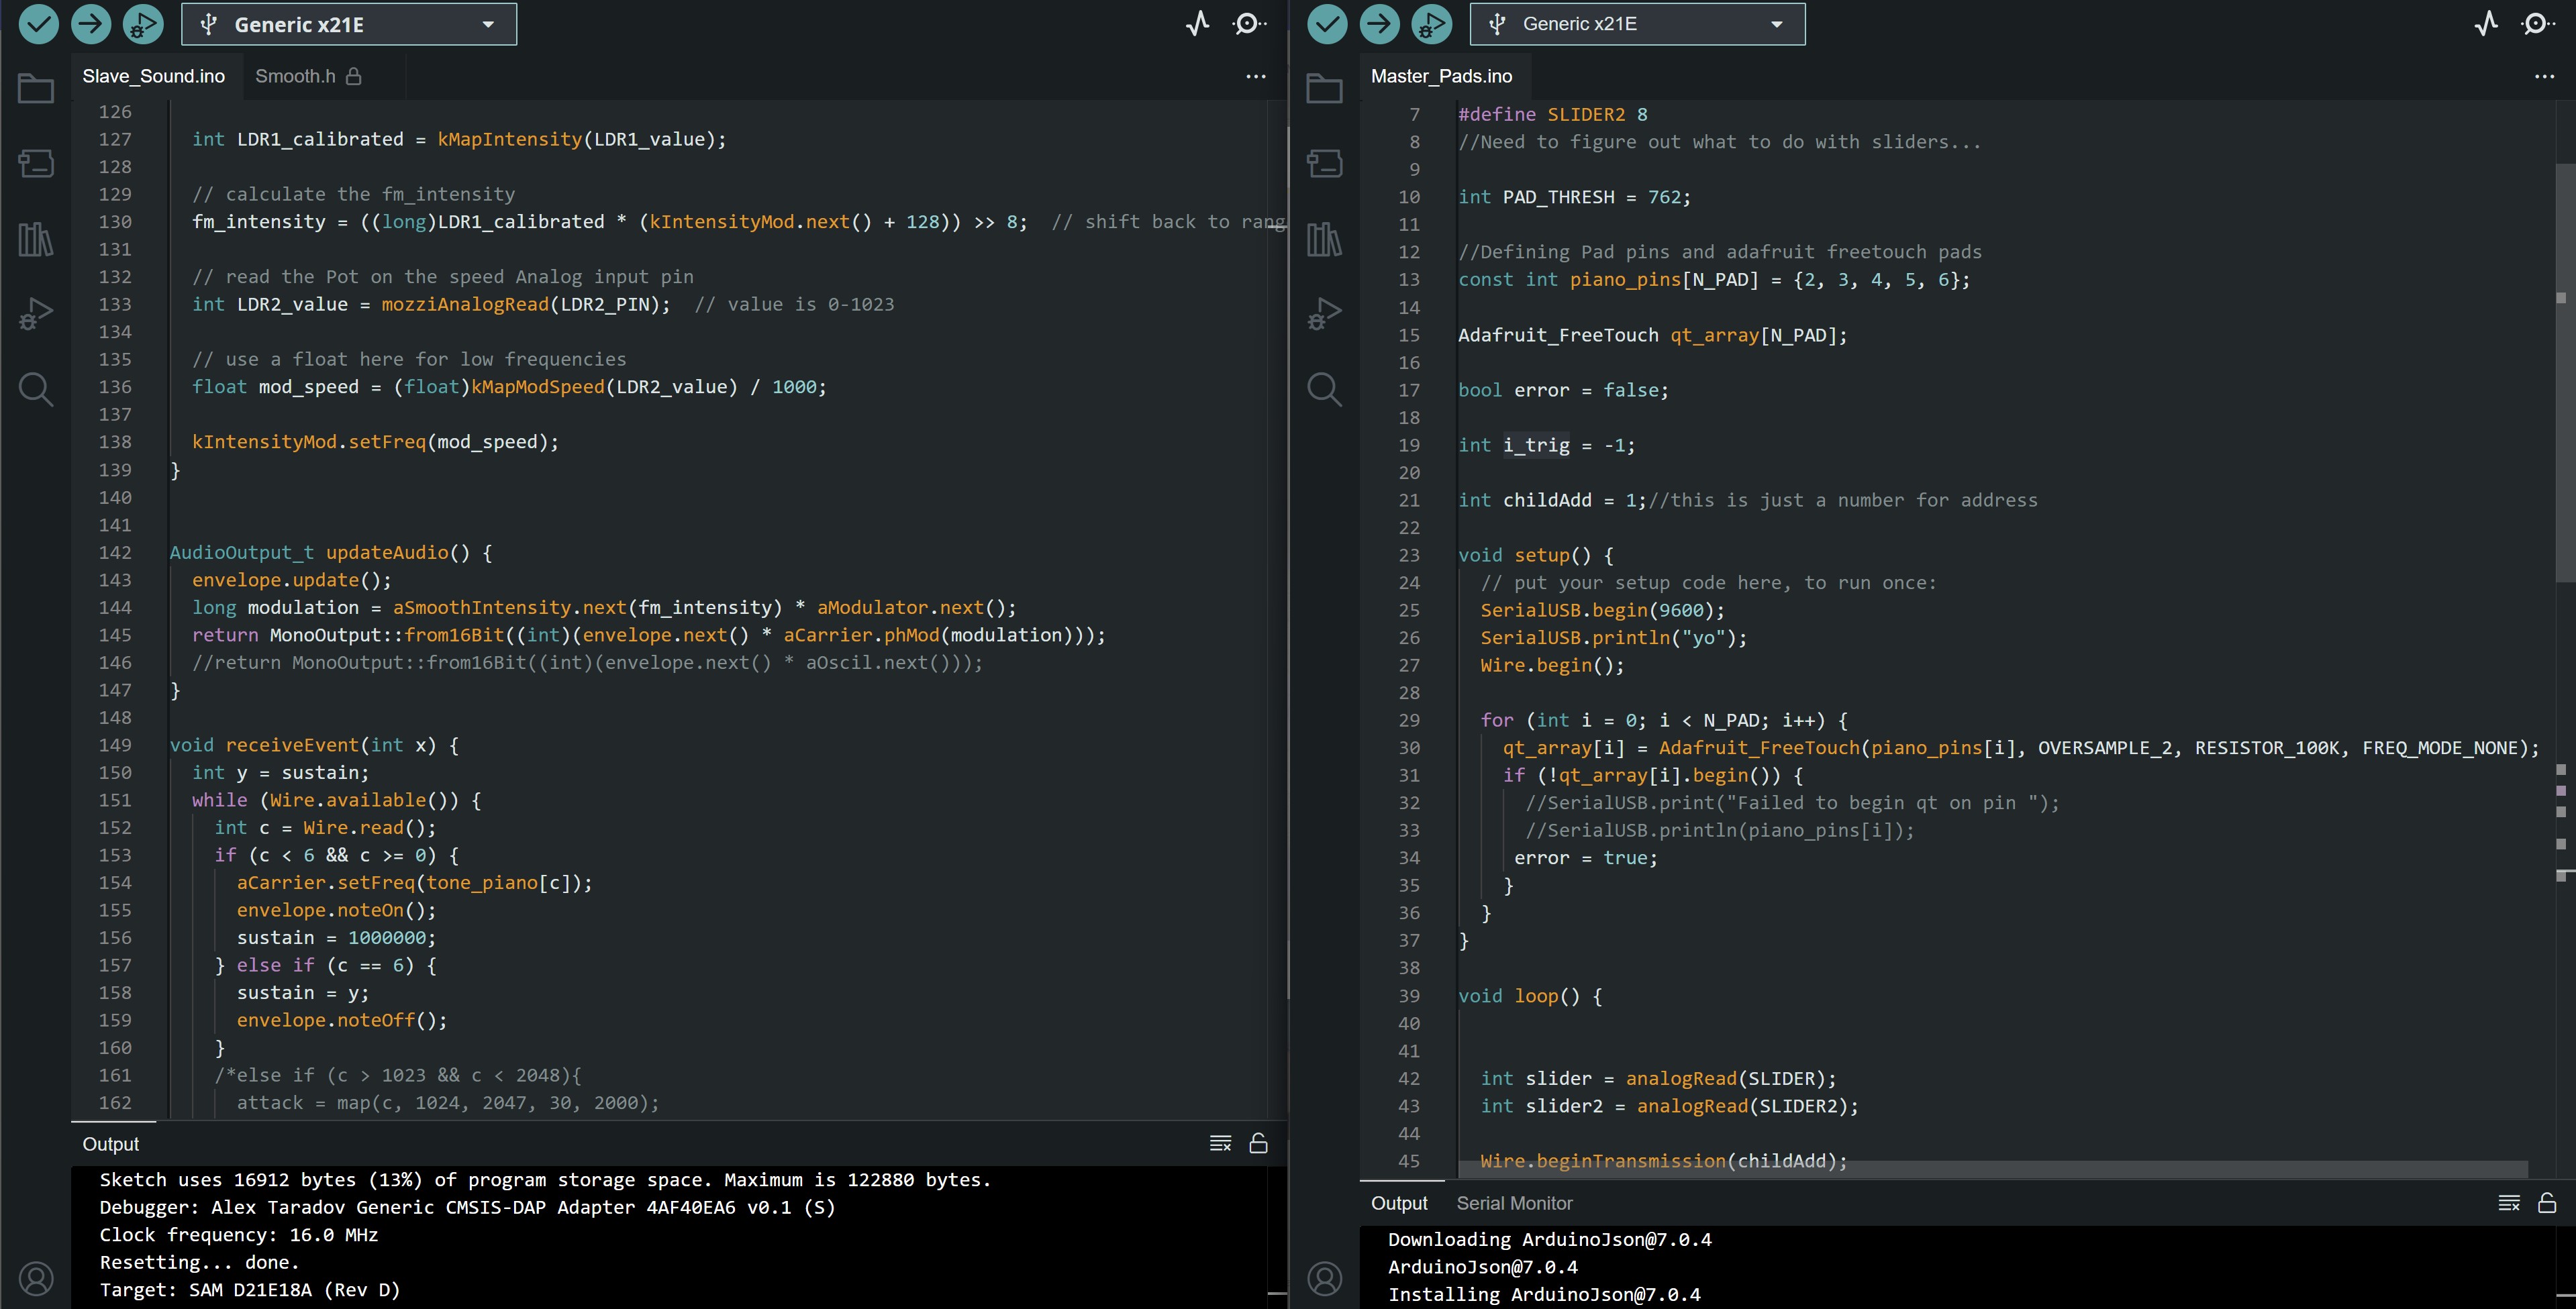Viewport: 2576px width, 1309px height.
Task: Start debugging in Master_Pads window
Action: pos(1431,24)
